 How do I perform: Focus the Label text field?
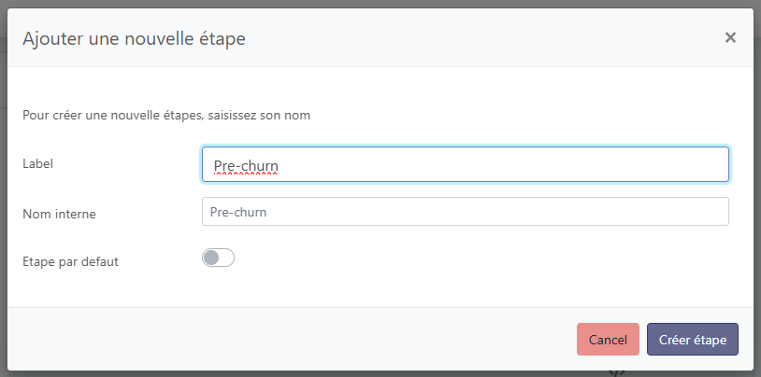tap(465, 164)
